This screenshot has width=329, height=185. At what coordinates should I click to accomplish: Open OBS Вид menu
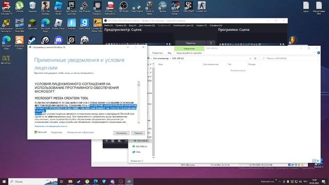[133, 25]
